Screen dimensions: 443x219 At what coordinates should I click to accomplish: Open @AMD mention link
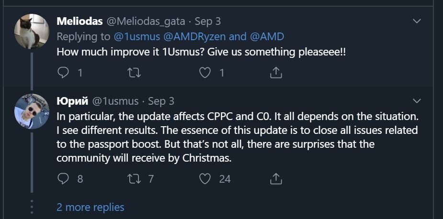coord(267,37)
